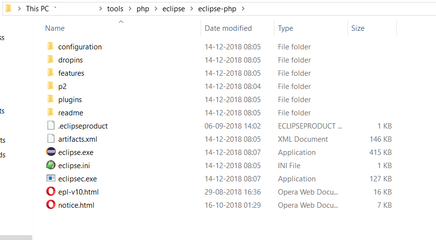Select the readme folder name

point(70,113)
